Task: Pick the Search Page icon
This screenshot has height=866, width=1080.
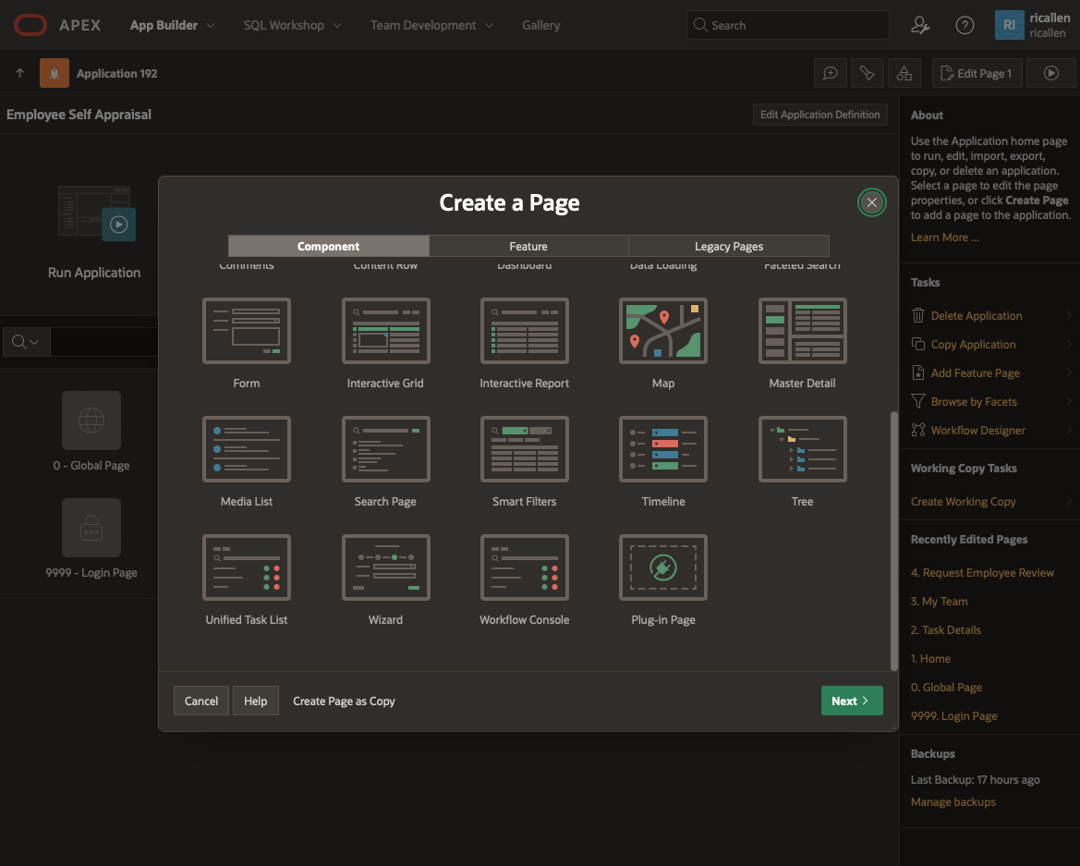Action: [386, 449]
